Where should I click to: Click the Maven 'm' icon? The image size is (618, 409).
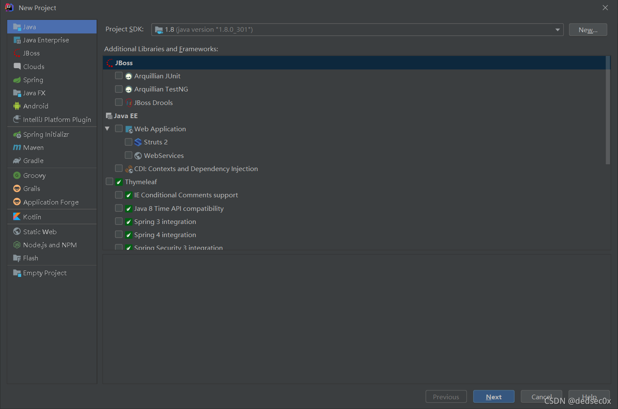(x=17, y=147)
